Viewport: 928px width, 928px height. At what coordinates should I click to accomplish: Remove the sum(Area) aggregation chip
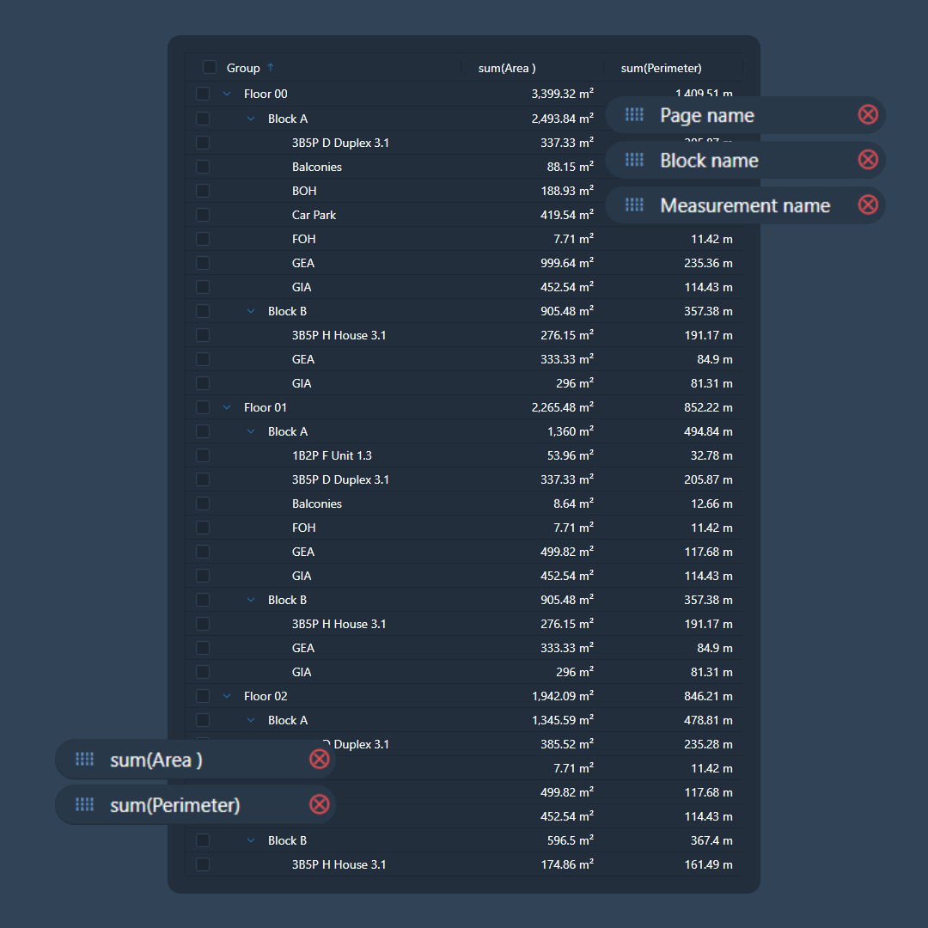(320, 759)
